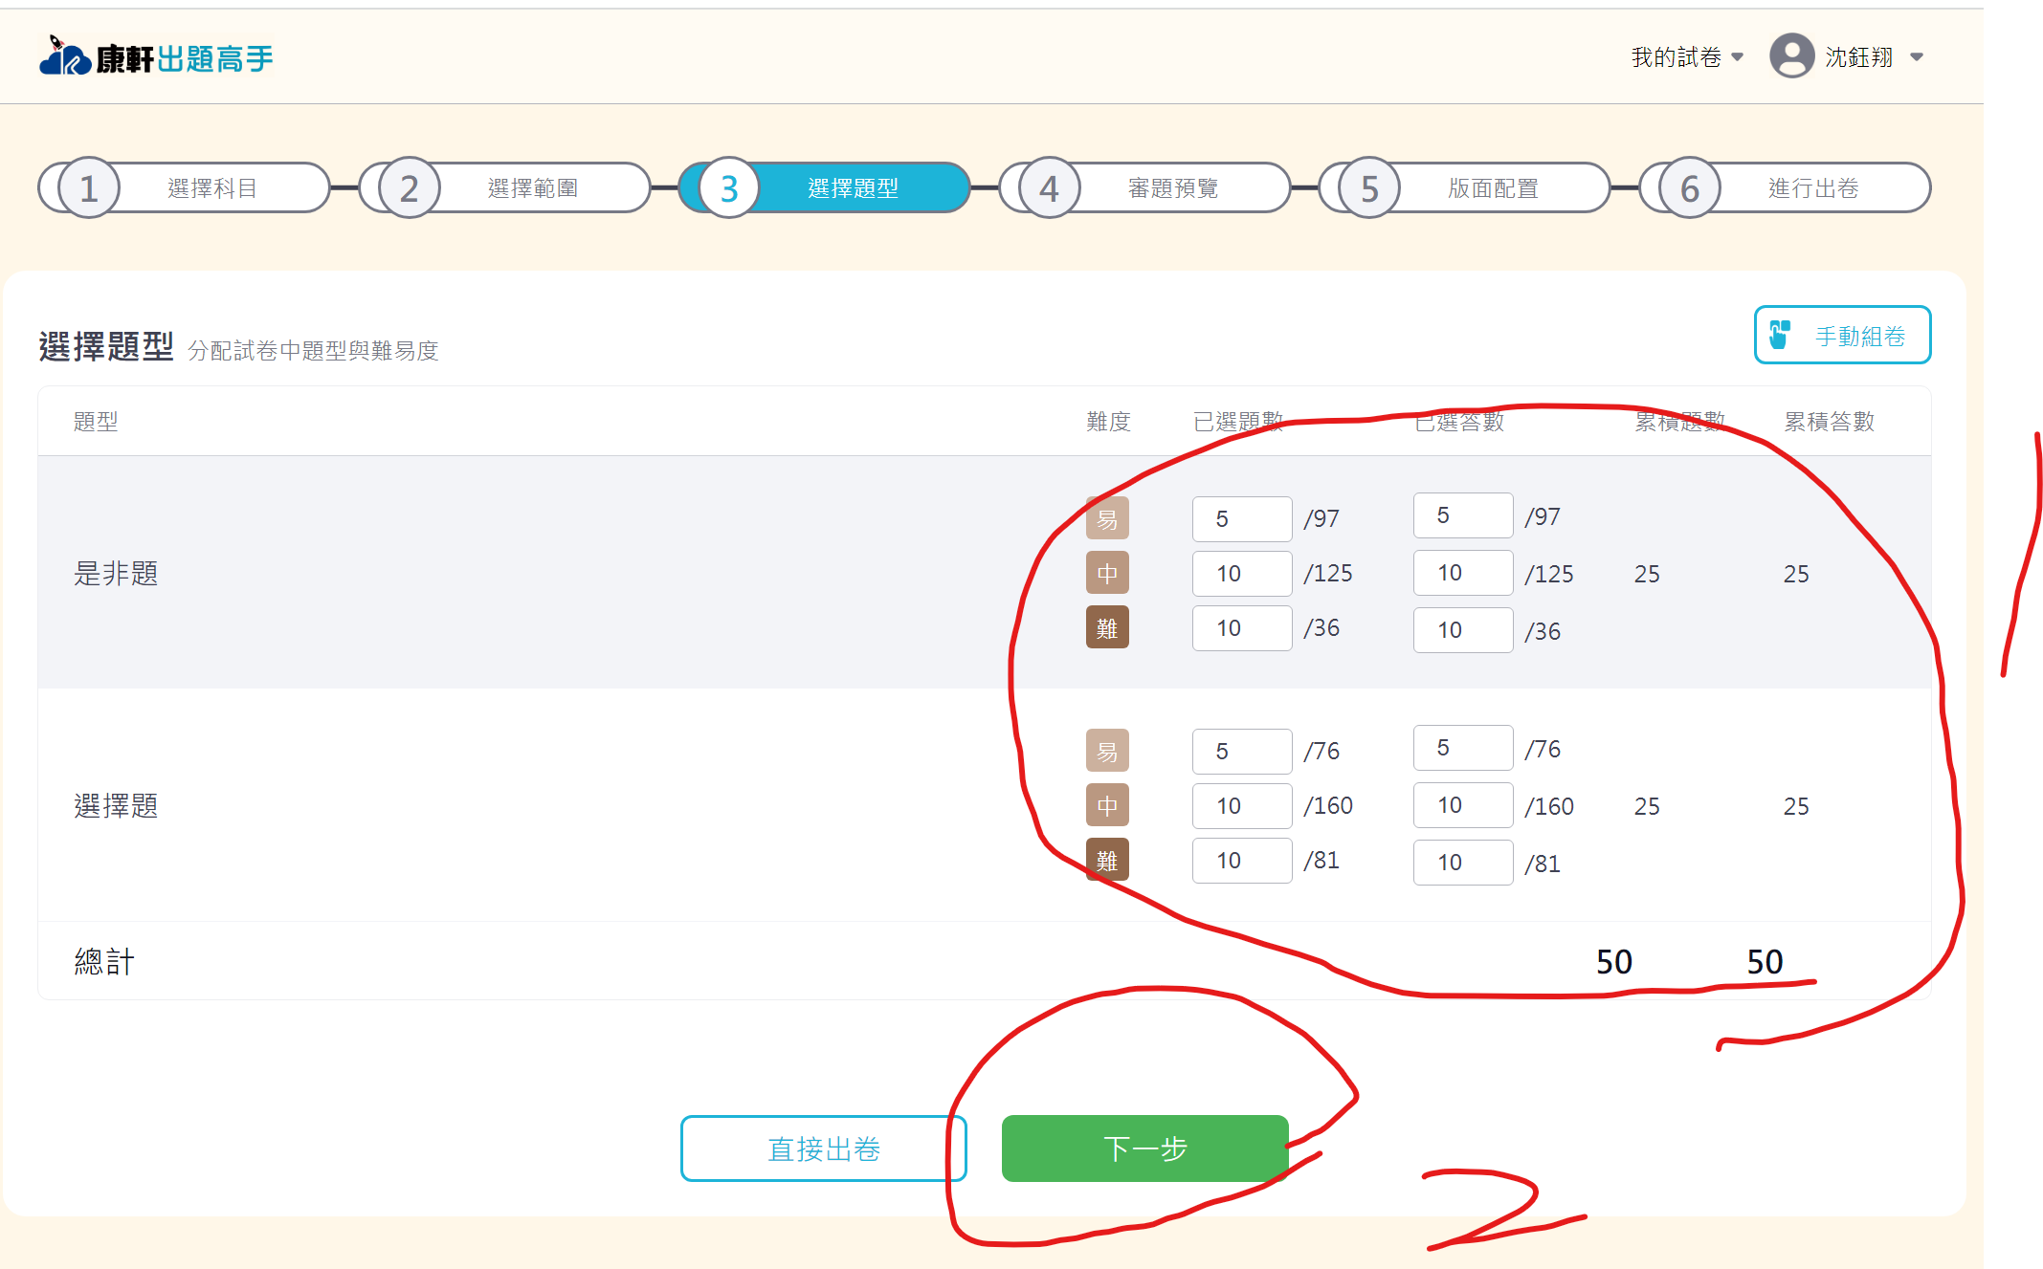Viewport: 2043px width, 1269px height.
Task: Click the 選擇題 row label
Action: [116, 805]
